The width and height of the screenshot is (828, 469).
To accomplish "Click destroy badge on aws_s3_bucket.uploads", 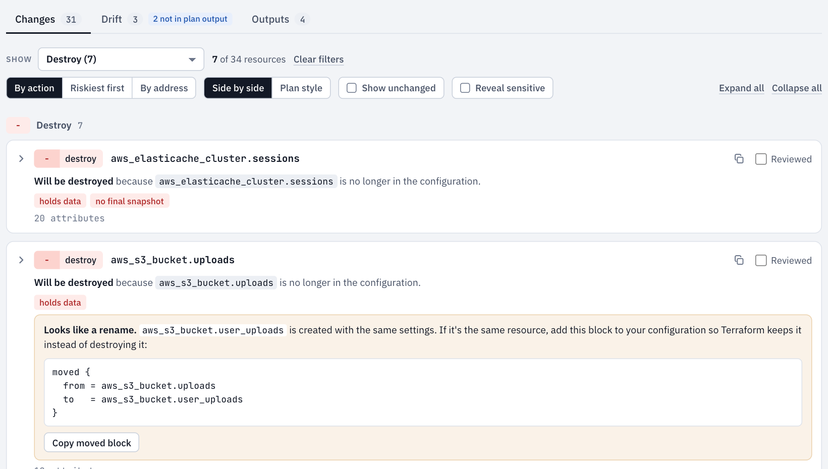I will click(x=69, y=260).
